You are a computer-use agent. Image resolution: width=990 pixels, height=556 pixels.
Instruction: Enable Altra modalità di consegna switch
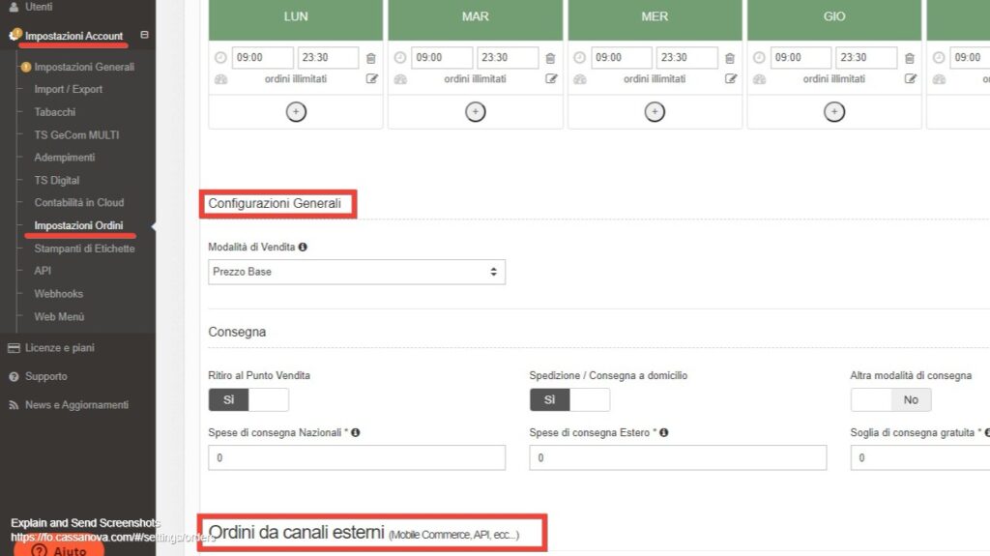click(890, 399)
